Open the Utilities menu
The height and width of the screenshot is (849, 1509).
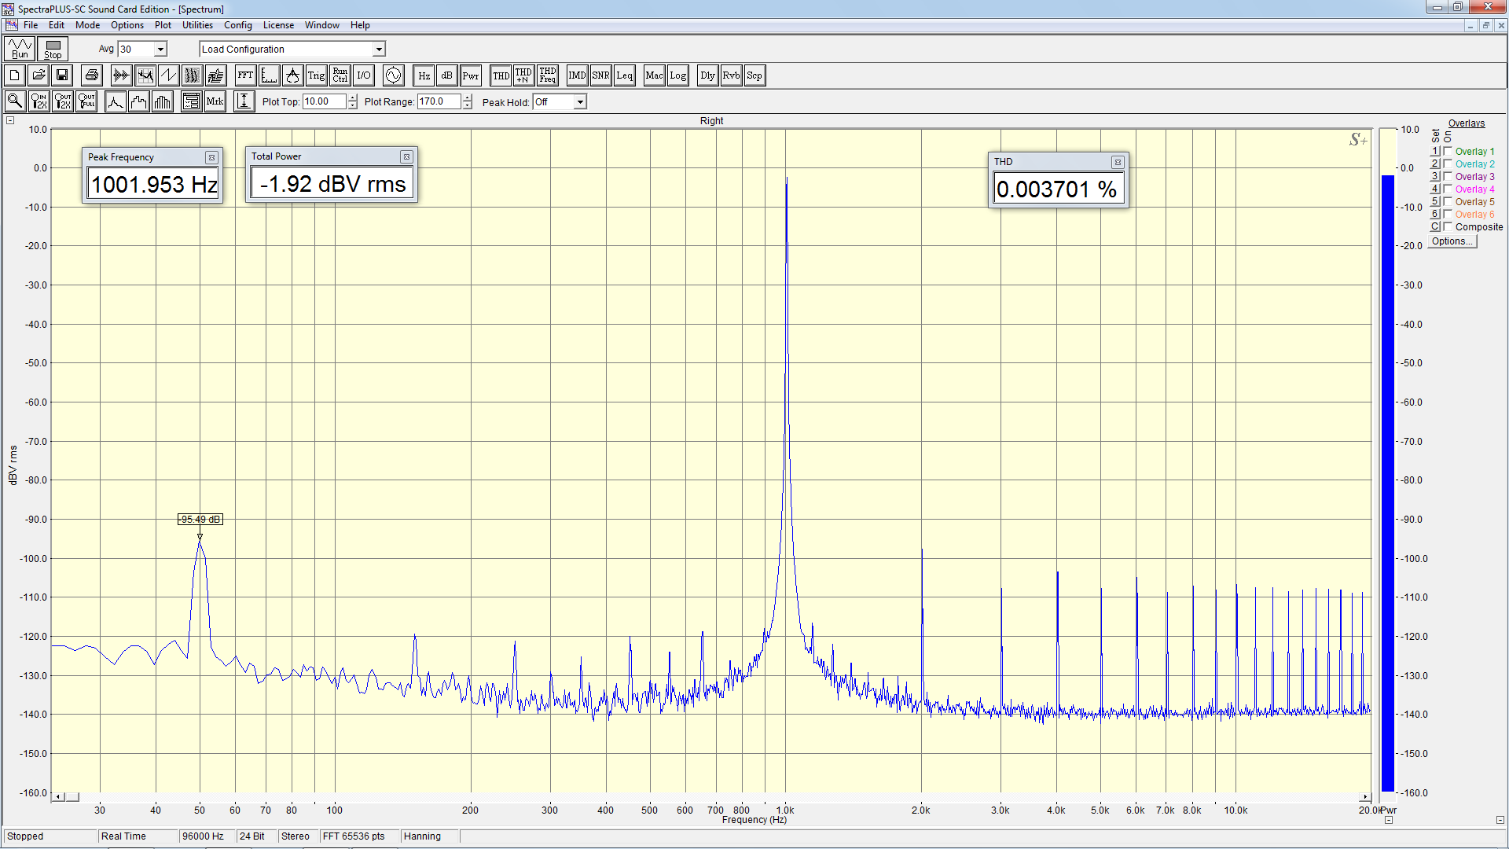pos(197,25)
